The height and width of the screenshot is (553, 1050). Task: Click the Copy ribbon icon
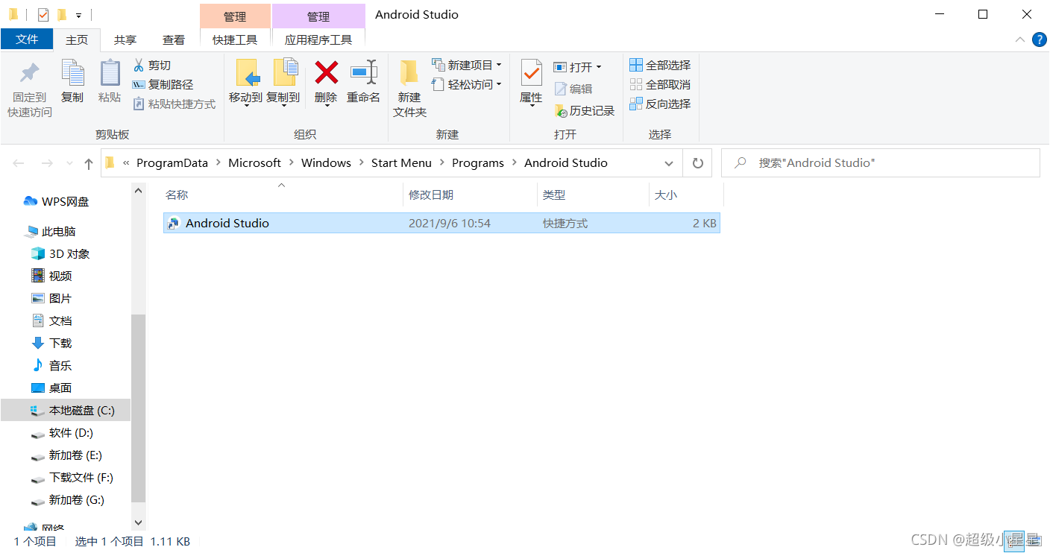[72, 73]
